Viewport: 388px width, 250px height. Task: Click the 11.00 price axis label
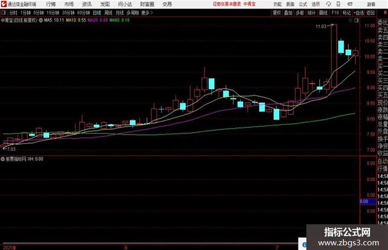370,25
